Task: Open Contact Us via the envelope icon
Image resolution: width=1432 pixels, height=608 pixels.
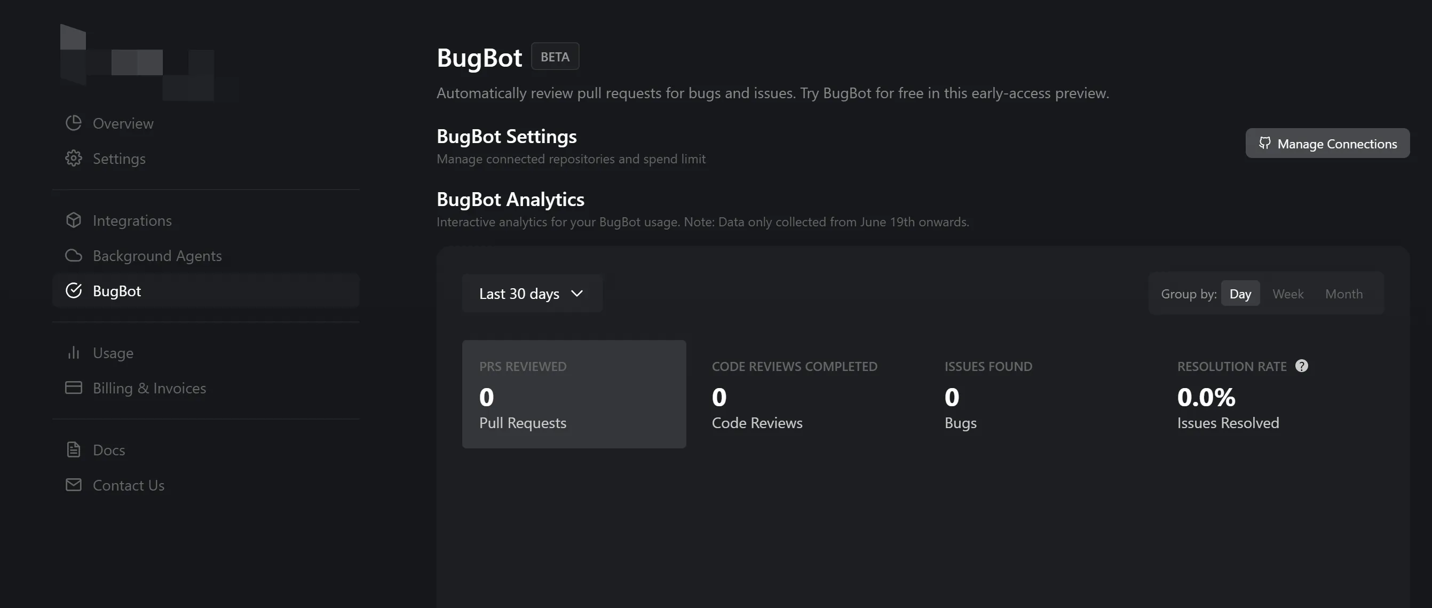Action: pyautogui.click(x=73, y=485)
